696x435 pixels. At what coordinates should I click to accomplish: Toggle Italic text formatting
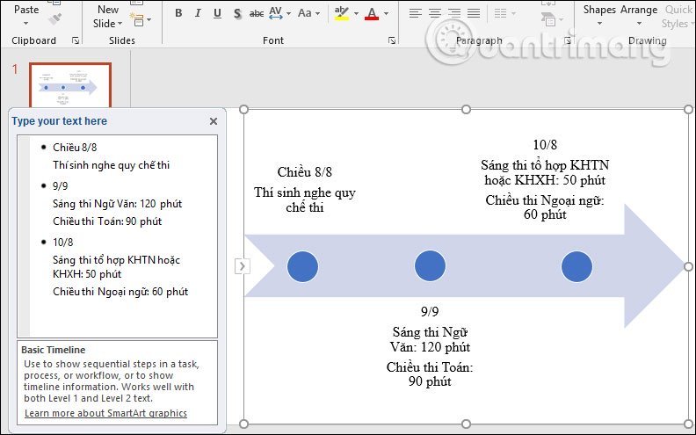click(197, 13)
